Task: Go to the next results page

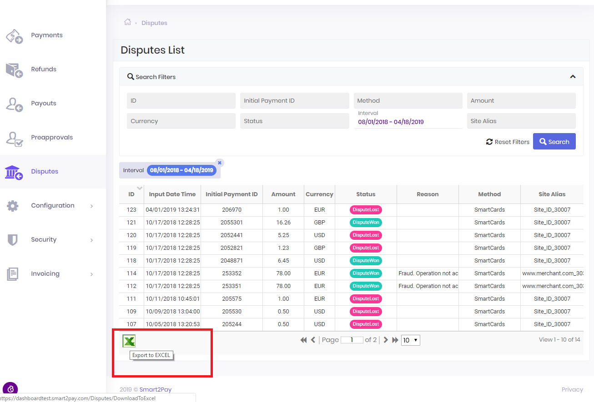Action: [x=386, y=340]
